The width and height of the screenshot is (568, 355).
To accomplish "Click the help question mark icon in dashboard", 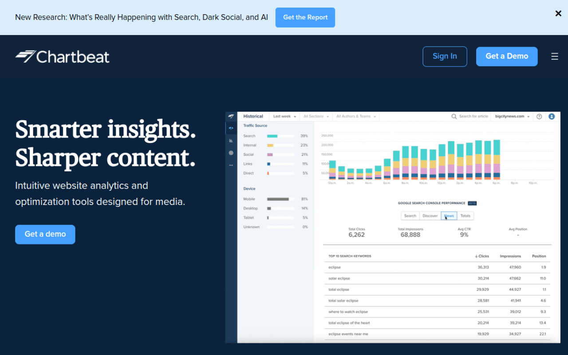I will (539, 116).
